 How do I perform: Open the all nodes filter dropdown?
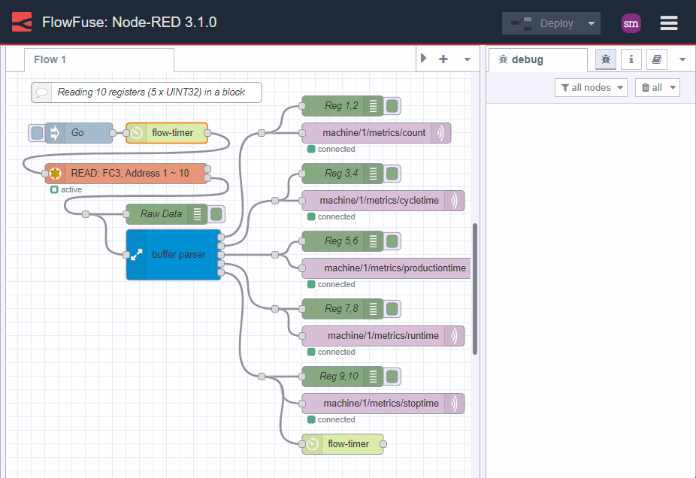coord(591,87)
